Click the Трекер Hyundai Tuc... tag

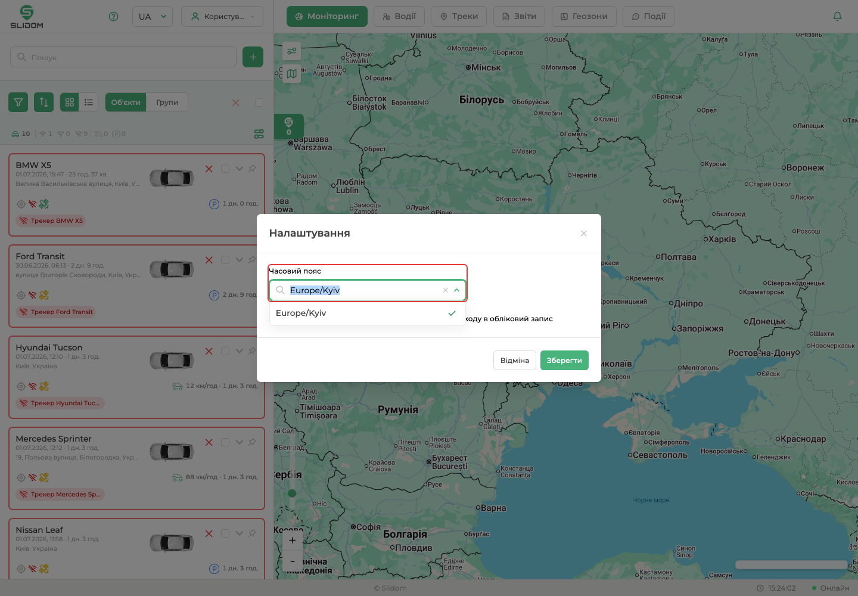coord(60,403)
